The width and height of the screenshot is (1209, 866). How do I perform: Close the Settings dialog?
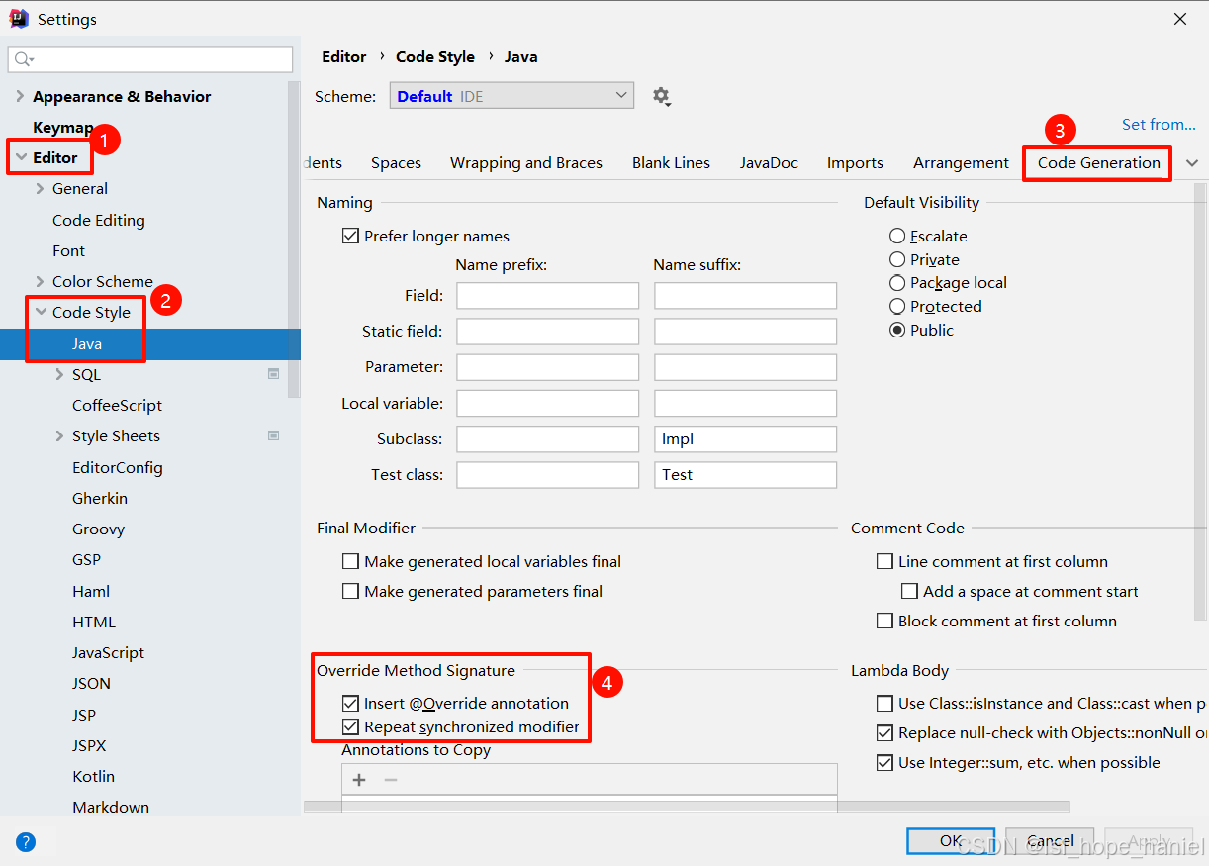[x=1180, y=19]
